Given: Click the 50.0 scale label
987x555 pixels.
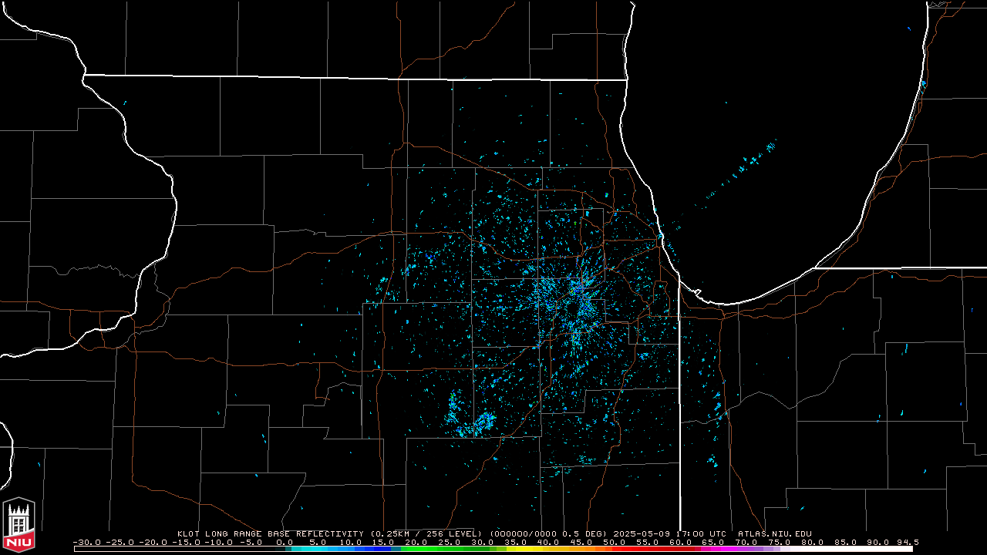Looking at the screenshot, I should tap(614, 542).
